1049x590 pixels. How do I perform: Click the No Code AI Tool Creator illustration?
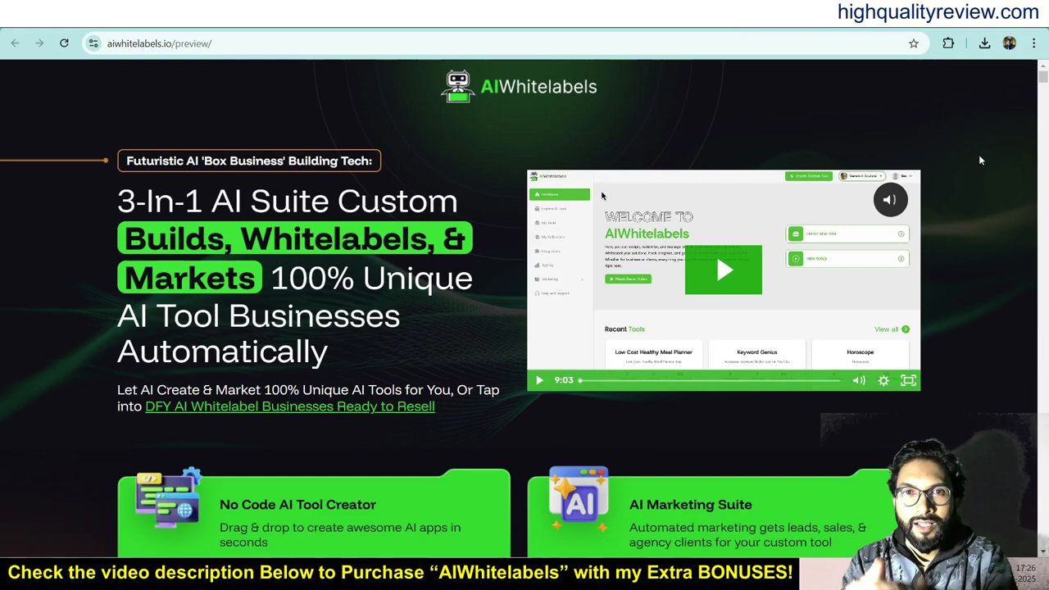pos(169,499)
